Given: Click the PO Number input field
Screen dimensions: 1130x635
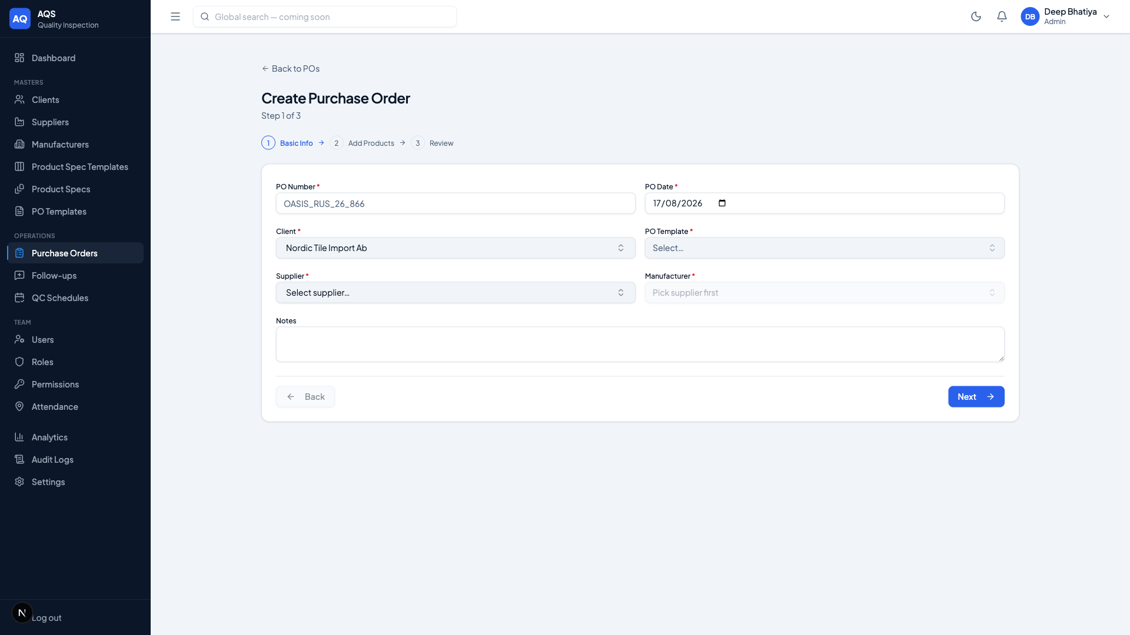Looking at the screenshot, I should coord(456,203).
